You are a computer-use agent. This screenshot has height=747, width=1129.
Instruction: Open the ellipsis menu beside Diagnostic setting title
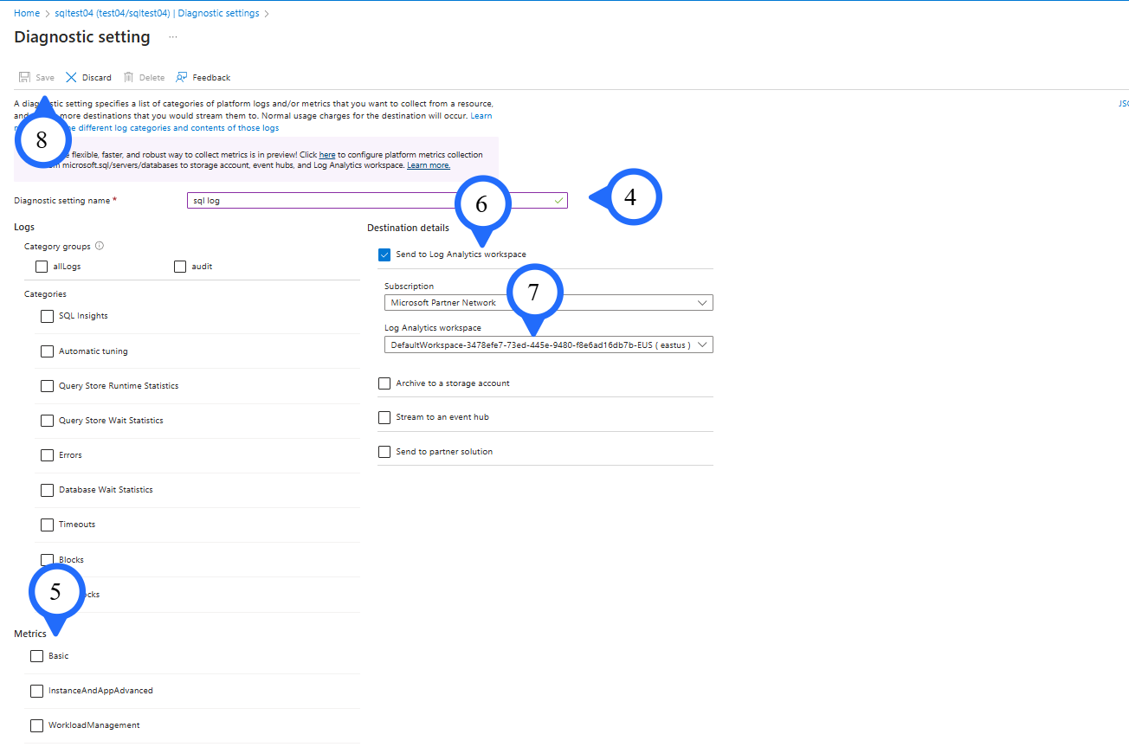[x=173, y=37]
